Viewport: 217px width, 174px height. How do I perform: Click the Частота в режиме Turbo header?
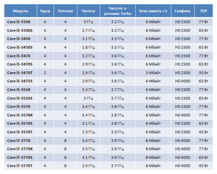118,11
